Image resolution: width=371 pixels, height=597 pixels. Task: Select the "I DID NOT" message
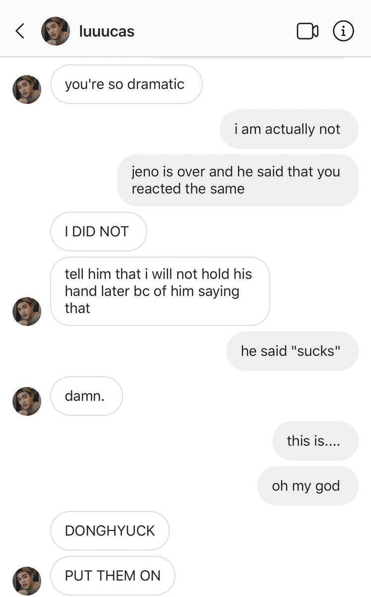coord(98,231)
